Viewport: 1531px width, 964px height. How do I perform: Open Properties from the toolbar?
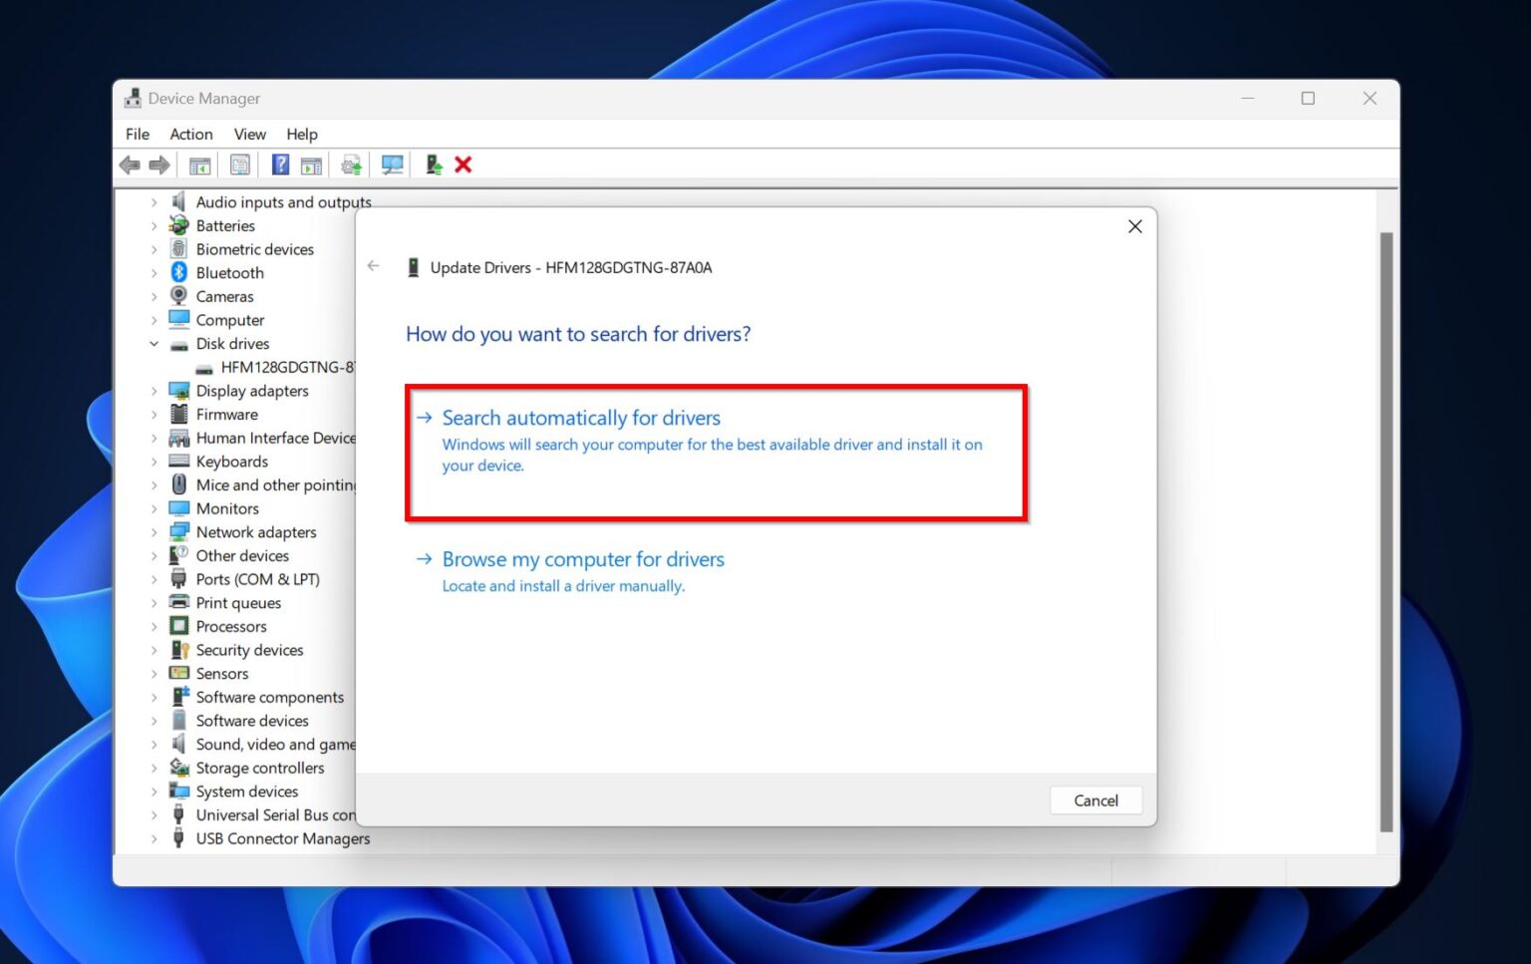240,164
